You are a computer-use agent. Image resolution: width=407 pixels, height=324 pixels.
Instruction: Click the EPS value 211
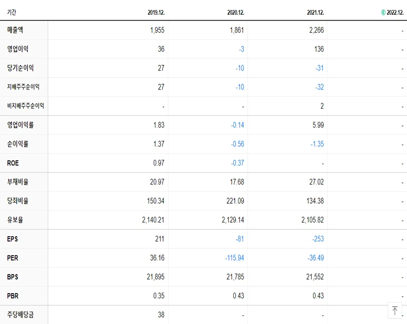(160, 239)
